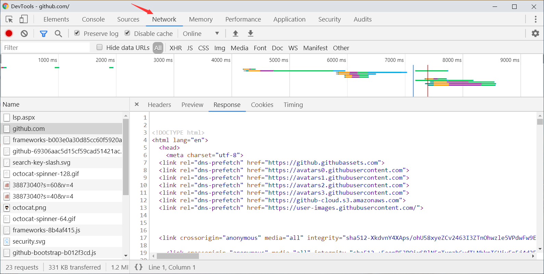Toggle the device toolbar icon
The width and height of the screenshot is (544, 274).
pos(24,19)
